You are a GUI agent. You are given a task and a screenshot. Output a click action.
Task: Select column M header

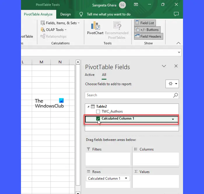41,62
